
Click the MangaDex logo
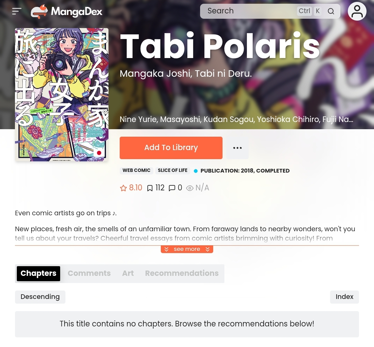click(67, 12)
